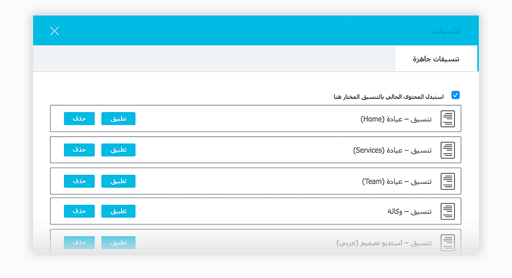Click the layout icon for تنسيق – عيادة (Team)
The width and height of the screenshot is (512, 278).
447,182
